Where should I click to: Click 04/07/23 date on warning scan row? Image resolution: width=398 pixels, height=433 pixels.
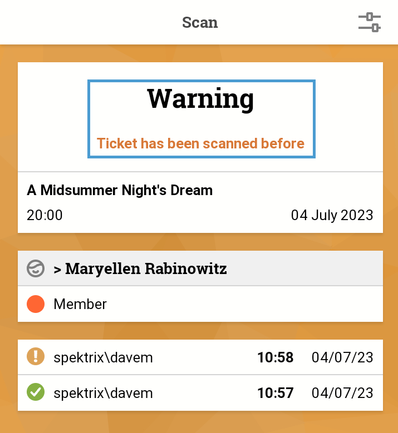(x=342, y=357)
